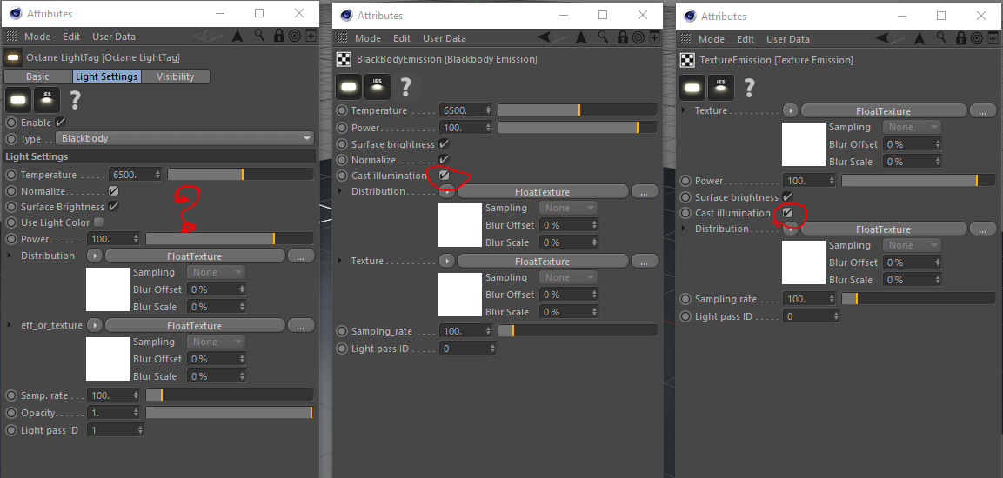The width and height of the screenshot is (1003, 478).
Task: Toggle Surface Brightness checkbox in Octane LightTag
Action: 113,207
